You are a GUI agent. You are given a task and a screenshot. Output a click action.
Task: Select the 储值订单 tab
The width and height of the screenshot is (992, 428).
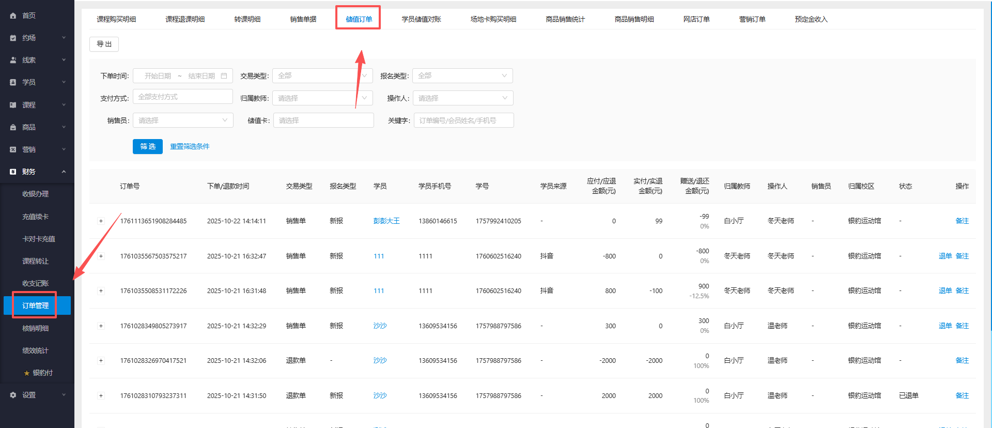pyautogui.click(x=359, y=19)
